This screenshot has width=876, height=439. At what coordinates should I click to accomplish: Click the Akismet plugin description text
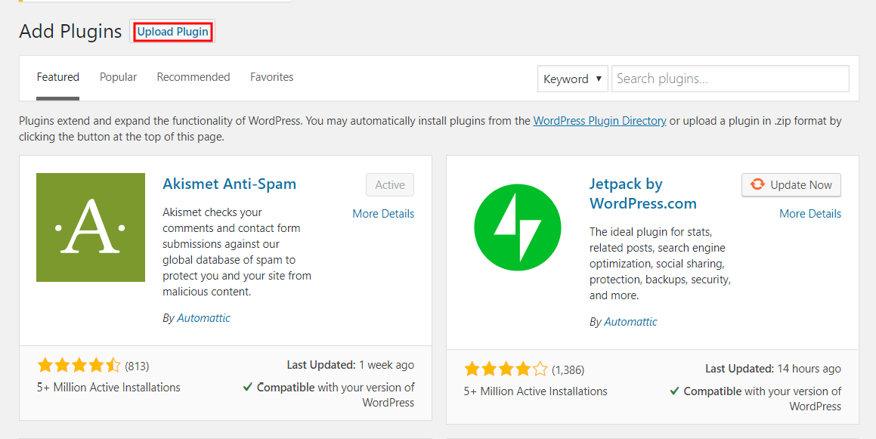237,252
